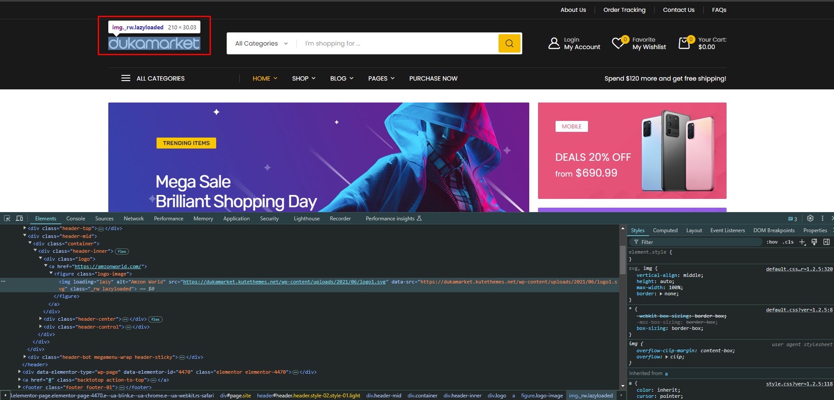Select div.header-inner in the breadcrumb
834x400 pixels.
462,396
